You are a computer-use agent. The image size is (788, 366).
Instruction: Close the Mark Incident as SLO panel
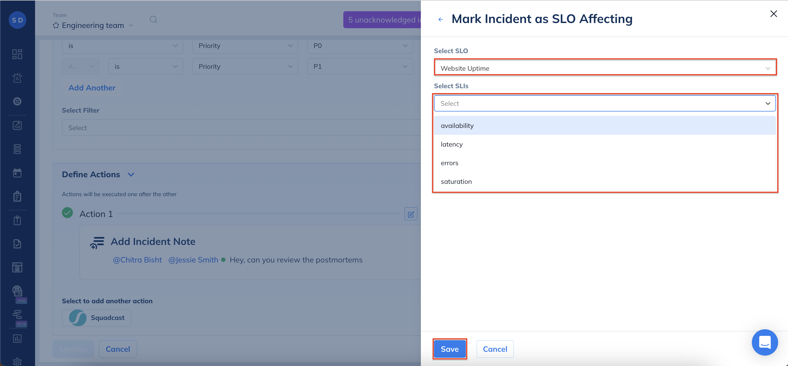pos(773,14)
